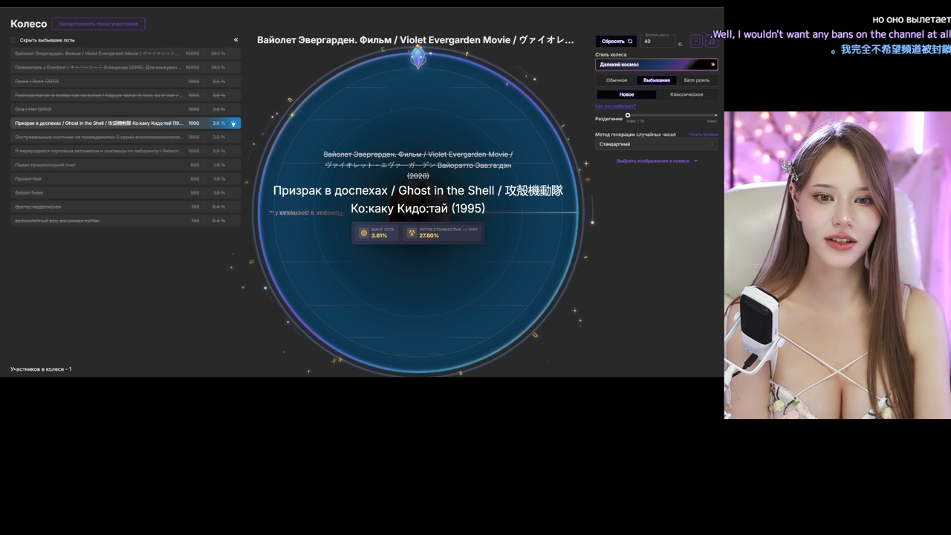The image size is (951, 535).
Task: Click the crown icon on Ghost in the Shell row
Action: pos(233,123)
